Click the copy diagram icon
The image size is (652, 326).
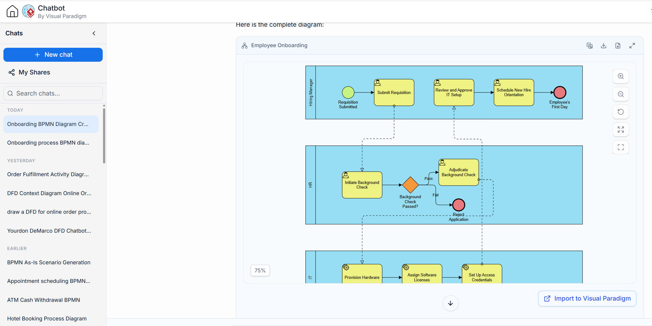coord(590,46)
